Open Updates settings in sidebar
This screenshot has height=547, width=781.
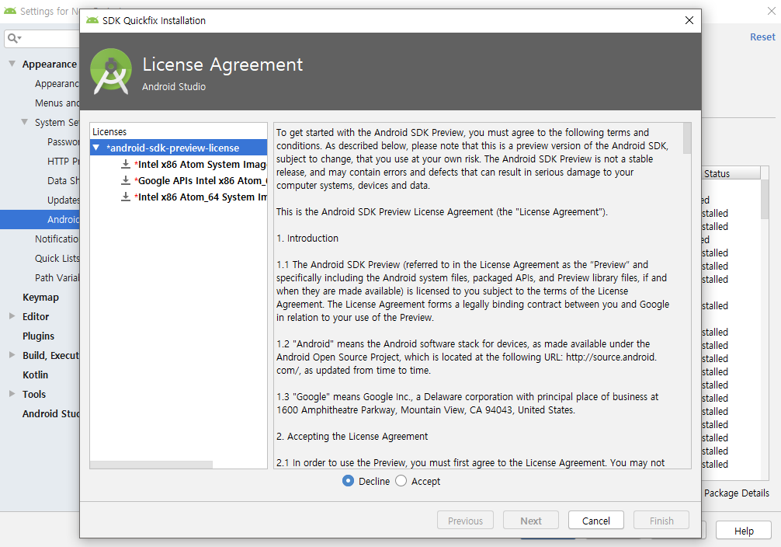point(63,200)
